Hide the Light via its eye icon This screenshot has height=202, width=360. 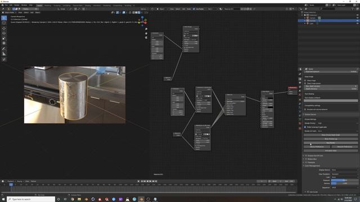(358, 24)
